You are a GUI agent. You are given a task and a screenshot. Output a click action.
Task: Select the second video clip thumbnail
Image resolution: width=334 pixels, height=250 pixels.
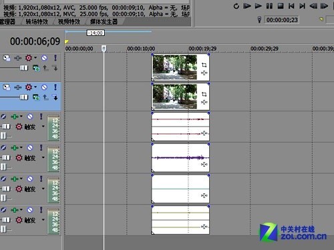tap(175, 97)
